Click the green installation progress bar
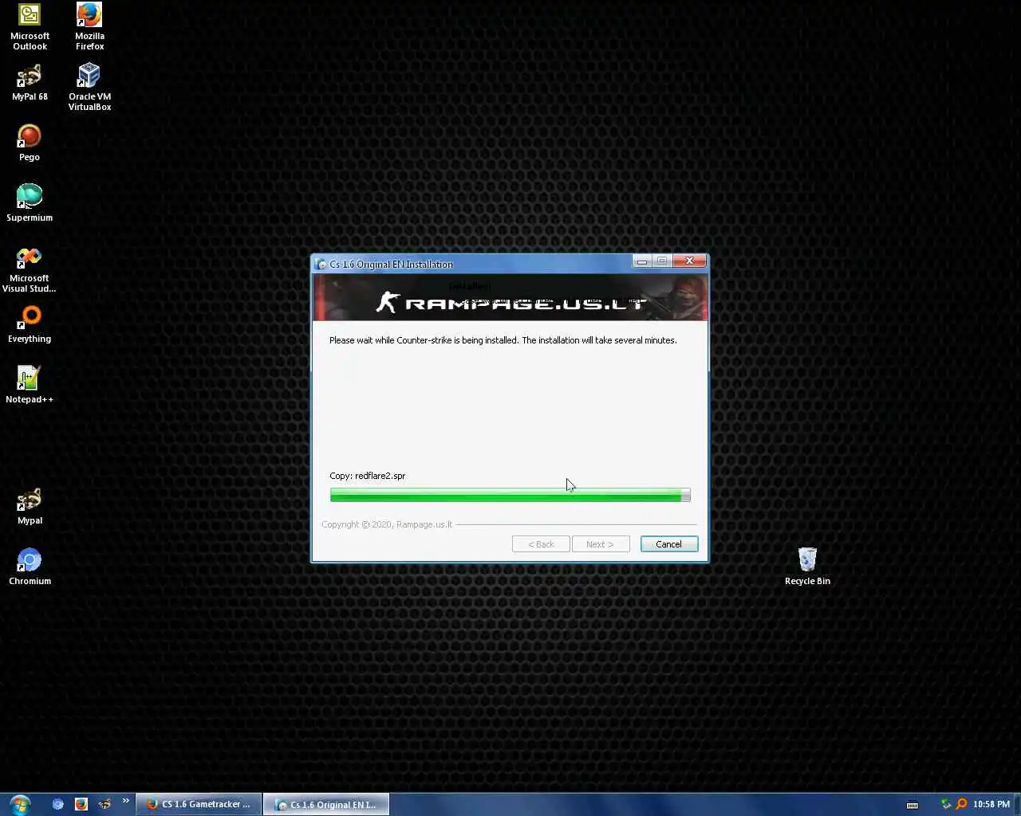 pos(510,495)
